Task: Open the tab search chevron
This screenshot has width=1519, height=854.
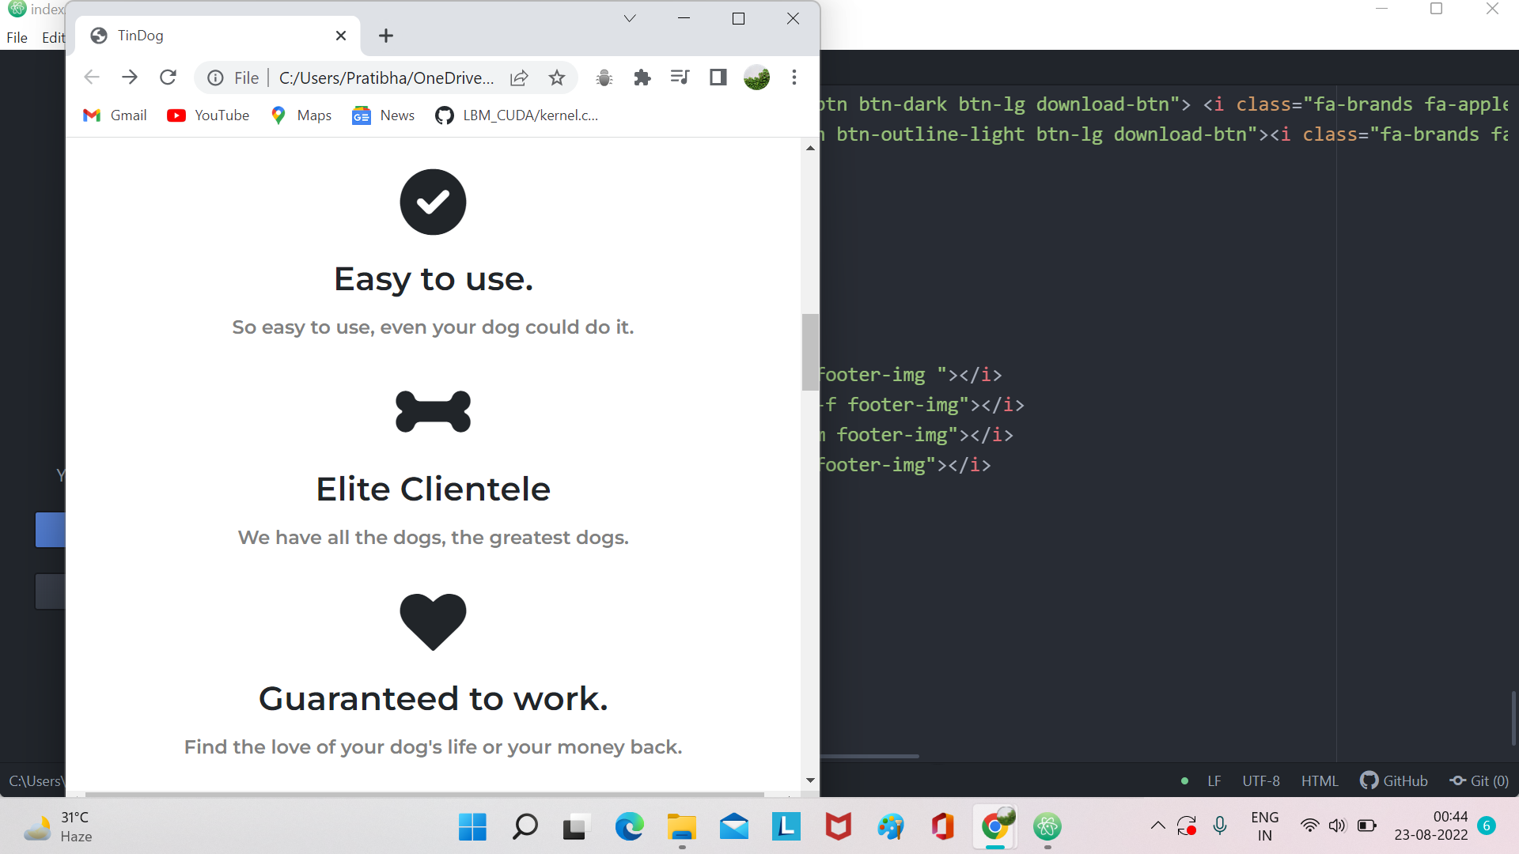Action: click(629, 17)
